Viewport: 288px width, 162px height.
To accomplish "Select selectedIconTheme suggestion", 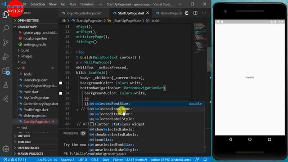I will [147, 109].
